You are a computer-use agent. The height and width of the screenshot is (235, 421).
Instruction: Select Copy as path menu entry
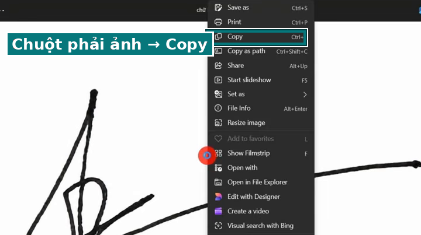261,51
